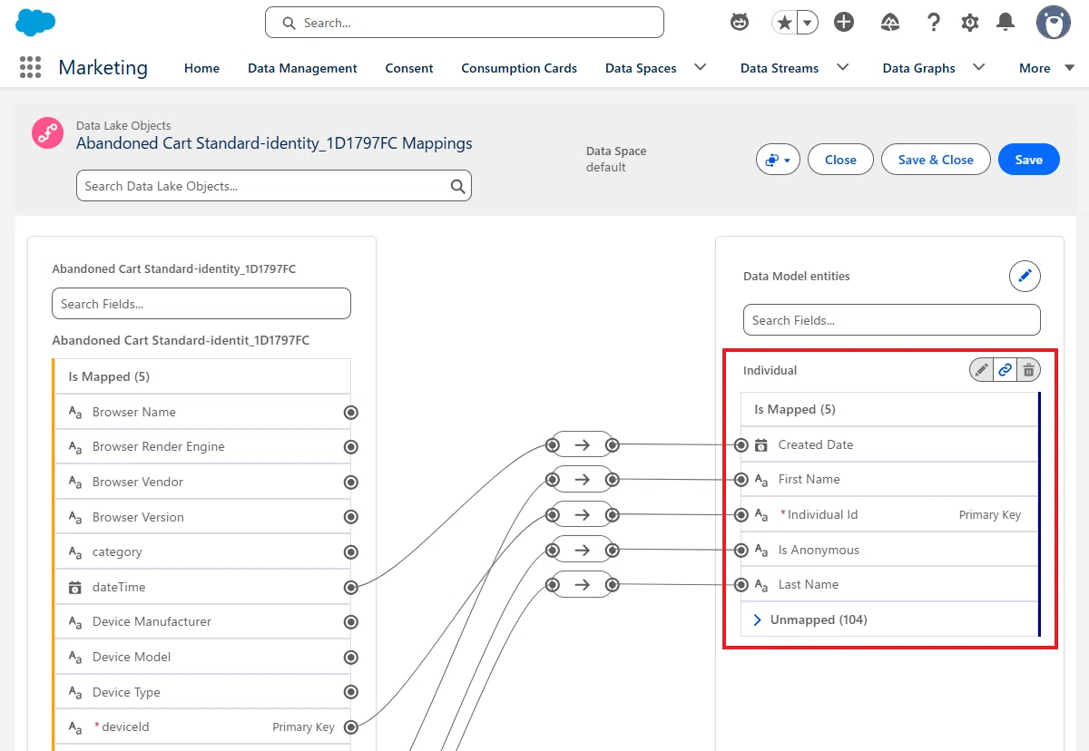The image size is (1089, 751).
Task: Click the deviceId connector node
Action: tap(351, 727)
